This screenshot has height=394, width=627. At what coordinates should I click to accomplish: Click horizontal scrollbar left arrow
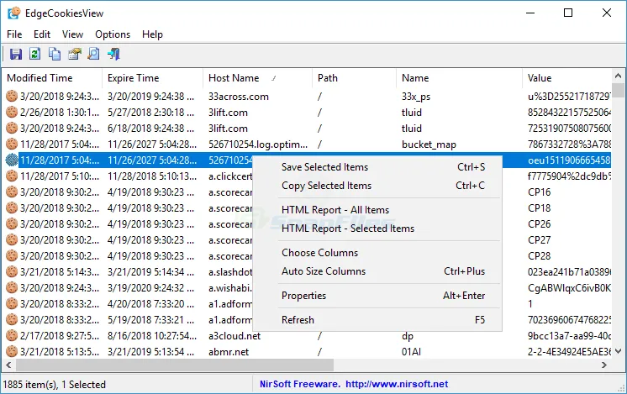click(8, 365)
